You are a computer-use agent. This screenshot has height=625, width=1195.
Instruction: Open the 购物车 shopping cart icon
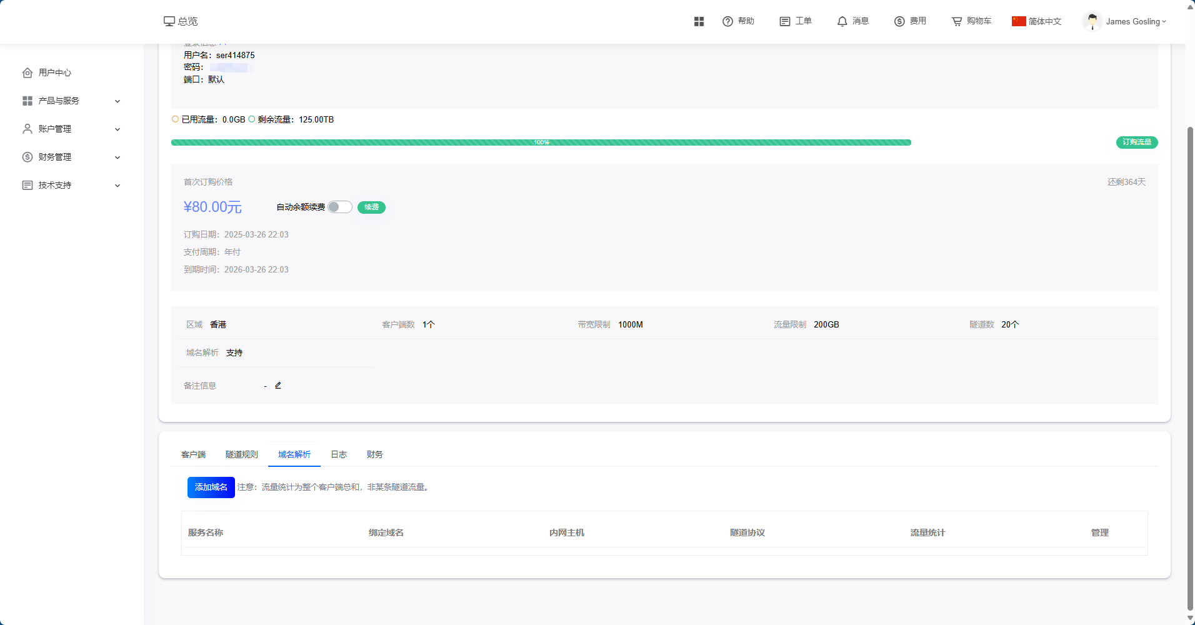(957, 21)
